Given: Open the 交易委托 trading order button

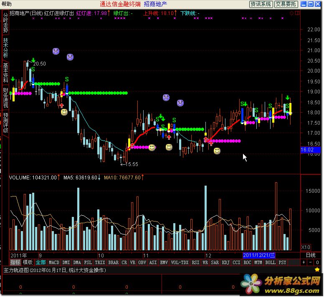Looking at the screenshot, I should click(x=286, y=4).
